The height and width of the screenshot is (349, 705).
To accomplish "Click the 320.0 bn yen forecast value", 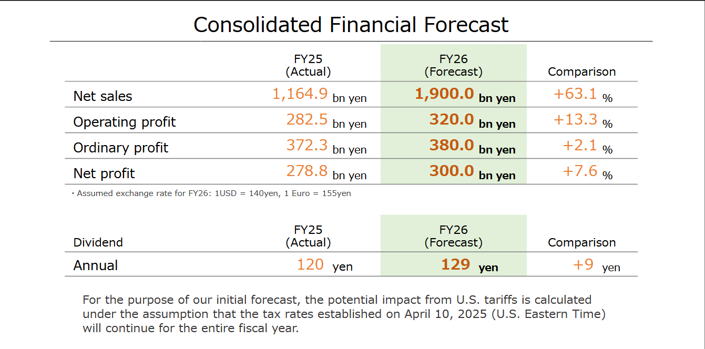I will pyautogui.click(x=472, y=120).
